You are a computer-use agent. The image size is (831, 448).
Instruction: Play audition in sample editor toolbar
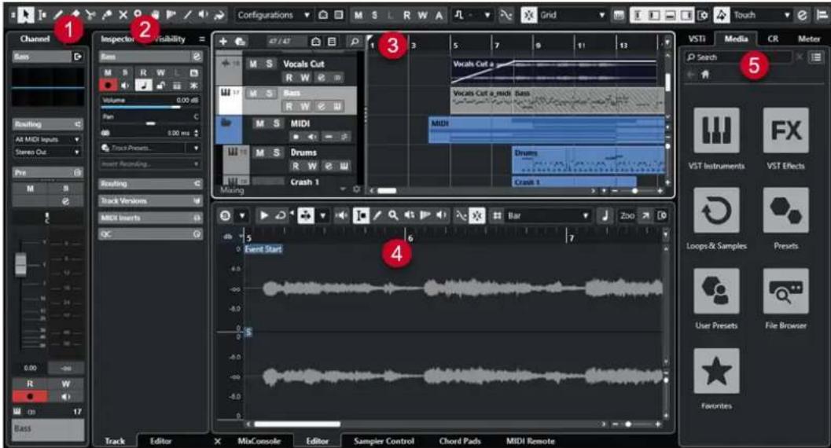point(263,215)
